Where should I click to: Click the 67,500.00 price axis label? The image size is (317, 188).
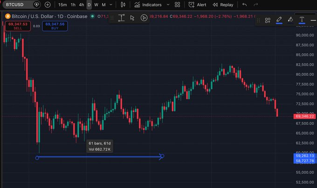[305, 123]
